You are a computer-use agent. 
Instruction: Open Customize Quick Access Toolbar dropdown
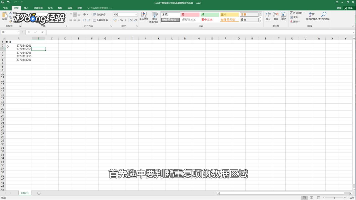click(22, 2)
